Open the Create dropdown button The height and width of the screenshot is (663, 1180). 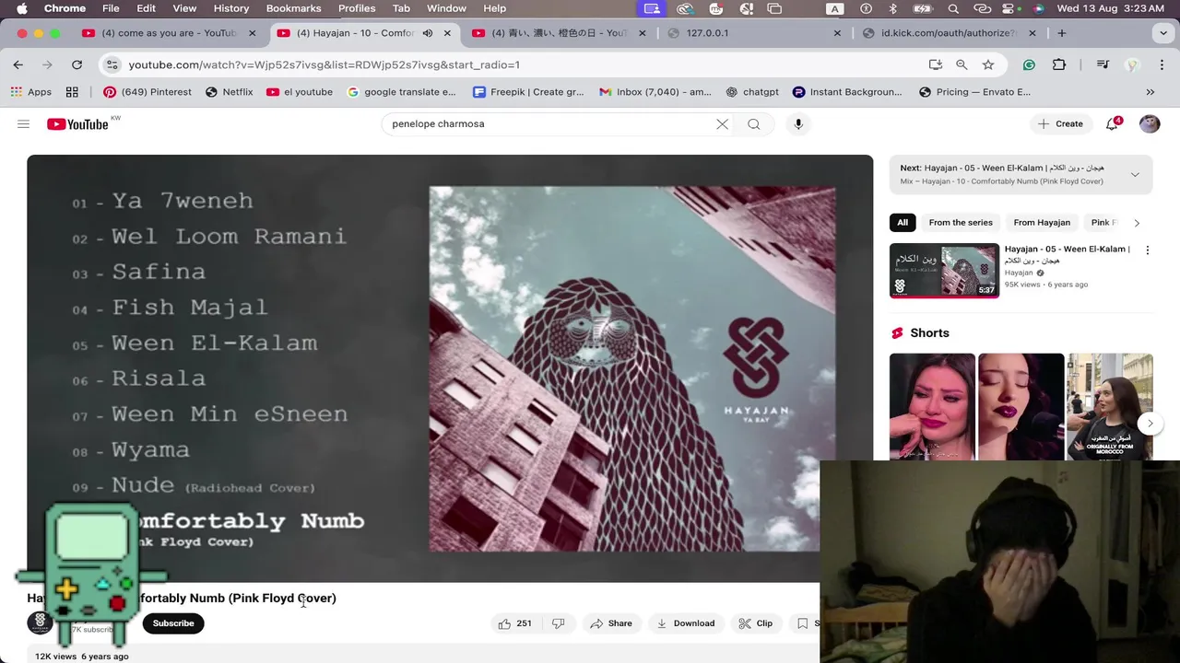click(1059, 123)
